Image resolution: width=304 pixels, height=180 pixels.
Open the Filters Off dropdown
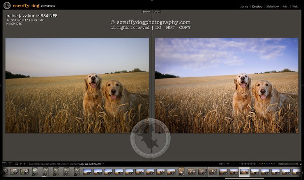[x=288, y=164]
